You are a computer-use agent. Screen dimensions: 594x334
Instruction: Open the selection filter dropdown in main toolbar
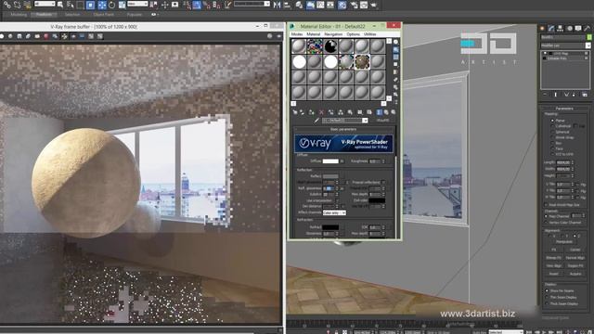(45, 4)
